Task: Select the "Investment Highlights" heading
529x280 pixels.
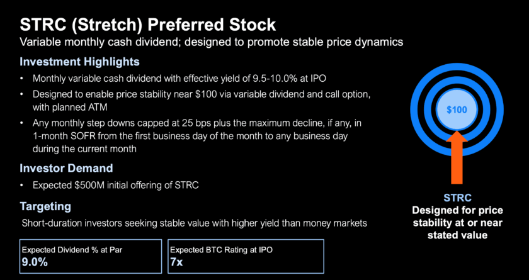Action: point(79,62)
